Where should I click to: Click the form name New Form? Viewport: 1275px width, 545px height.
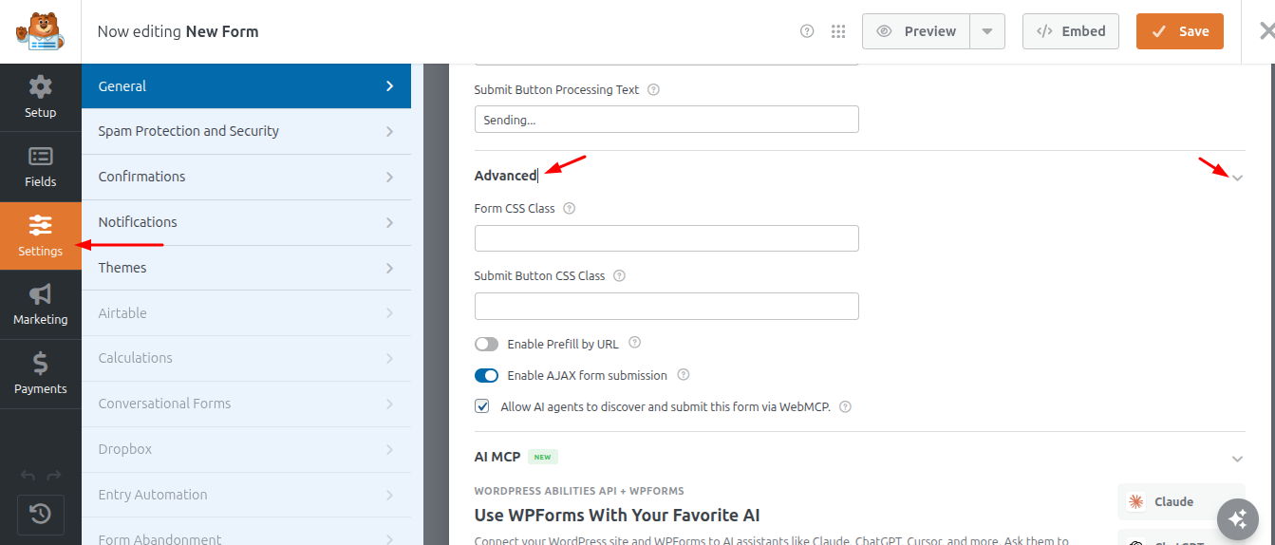coord(222,31)
